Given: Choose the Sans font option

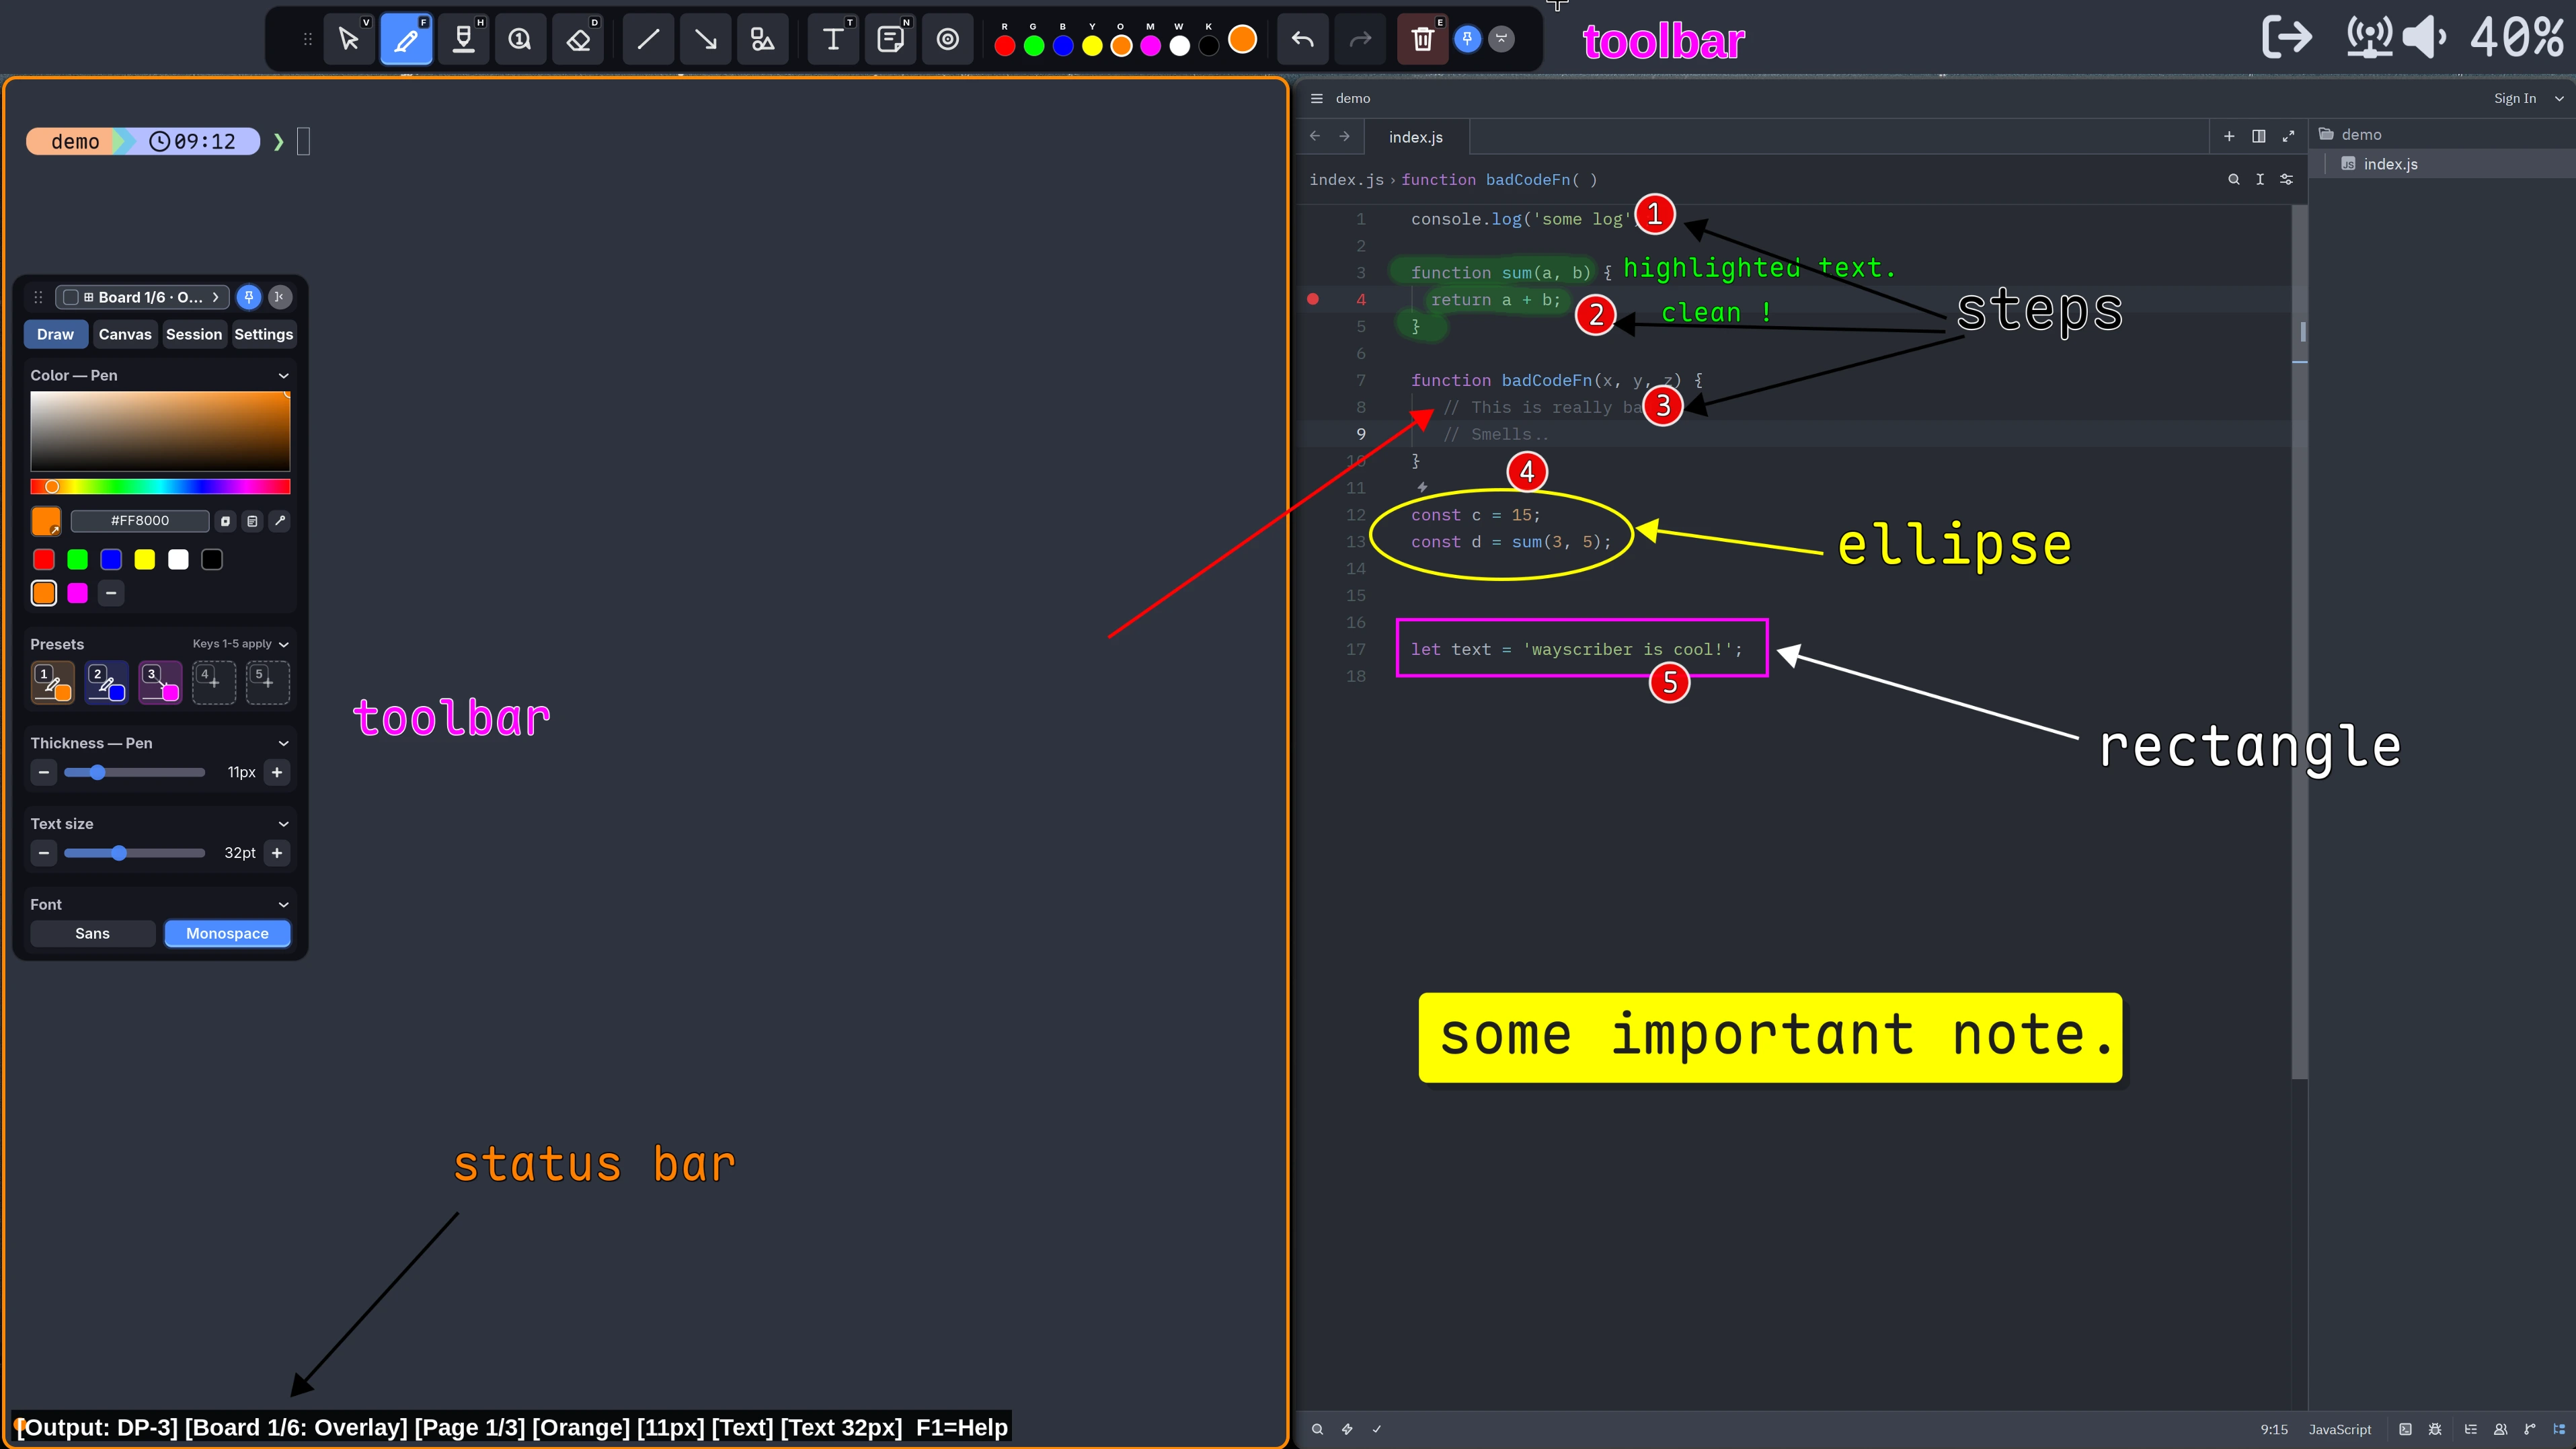Looking at the screenshot, I should 92,933.
